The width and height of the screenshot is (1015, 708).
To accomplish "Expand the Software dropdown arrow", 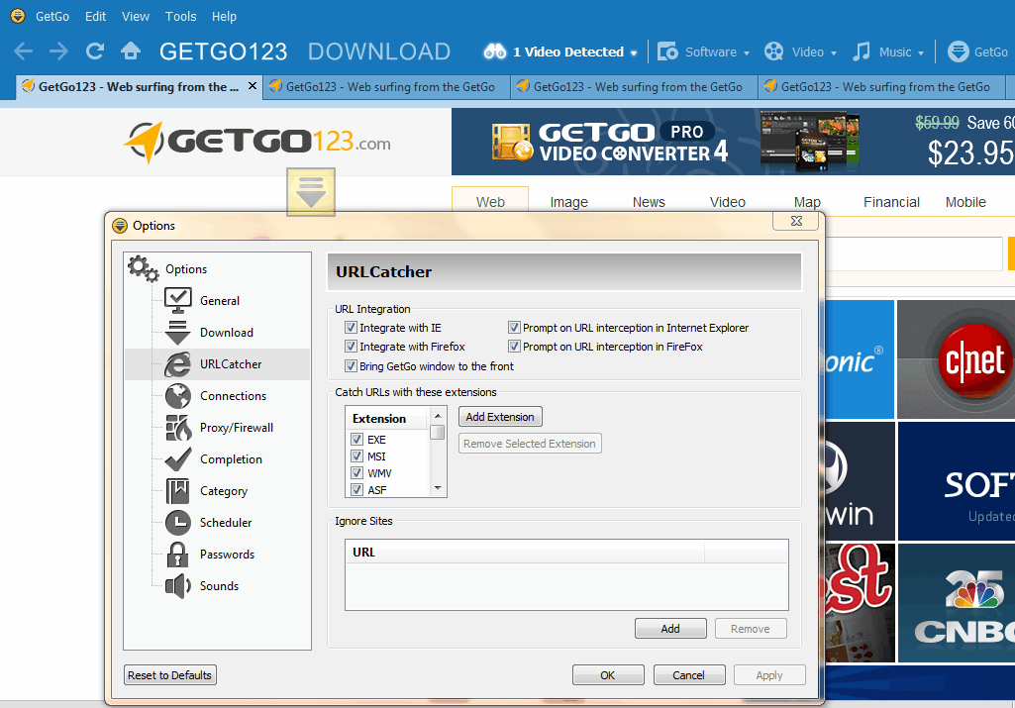I will click(747, 53).
